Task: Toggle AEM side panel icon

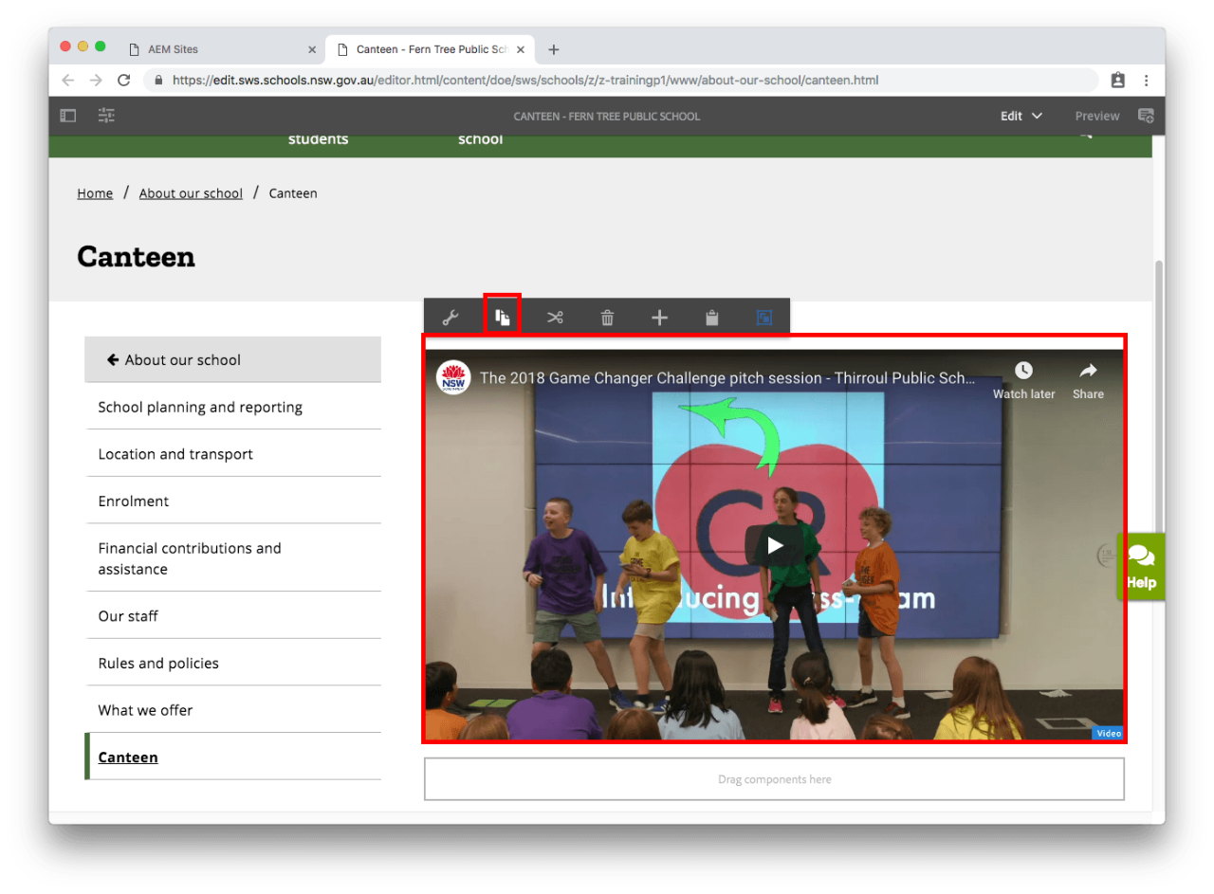Action: (68, 116)
